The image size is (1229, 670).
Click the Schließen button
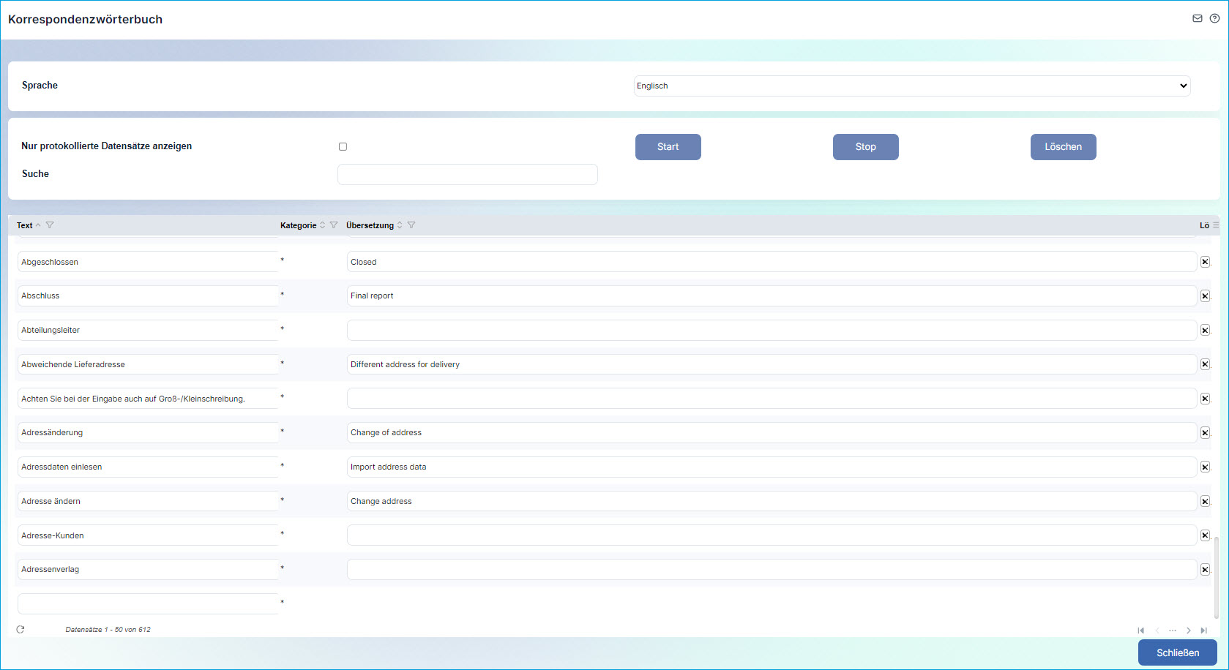tap(1177, 652)
